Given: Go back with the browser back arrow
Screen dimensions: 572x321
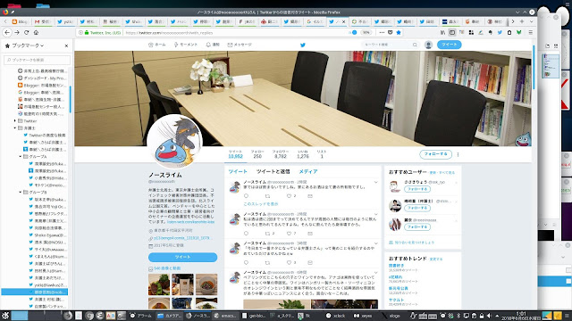Looking at the screenshot, I should coord(7,32).
